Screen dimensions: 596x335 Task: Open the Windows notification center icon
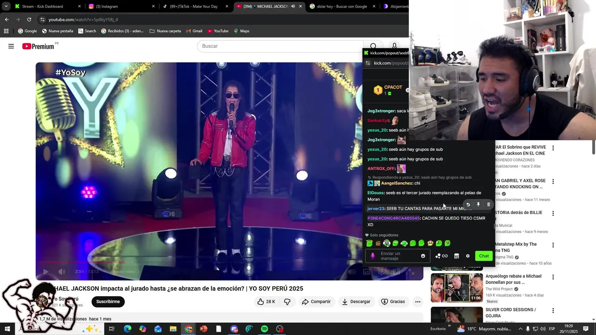[586, 329]
